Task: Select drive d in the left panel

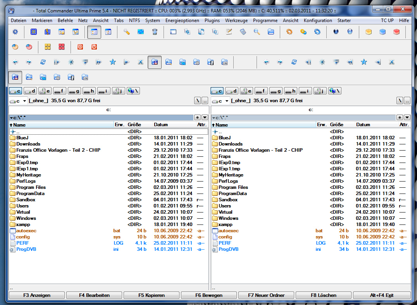Action: tap(30, 91)
